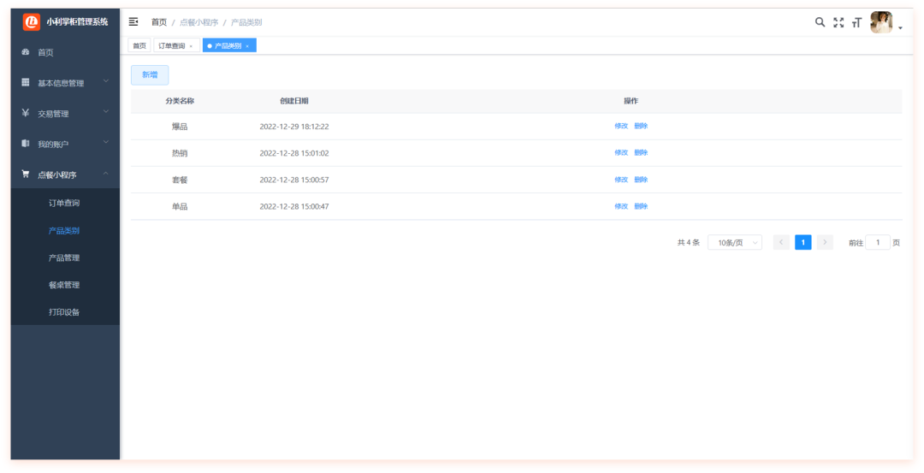The width and height of the screenshot is (924, 473).
Task: Select the active 产品类别 tab
Action: click(x=228, y=46)
